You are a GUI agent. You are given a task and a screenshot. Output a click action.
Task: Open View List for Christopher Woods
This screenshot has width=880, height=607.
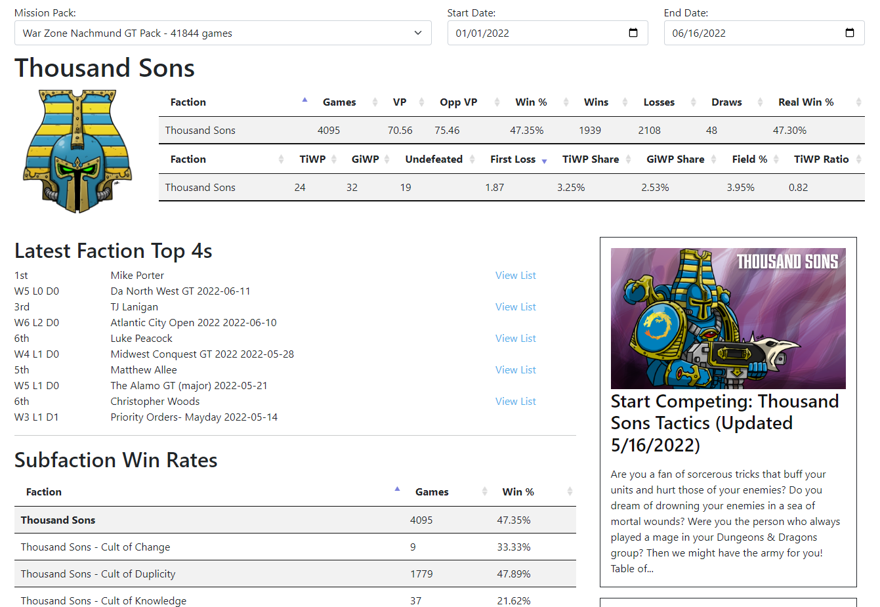(x=515, y=402)
